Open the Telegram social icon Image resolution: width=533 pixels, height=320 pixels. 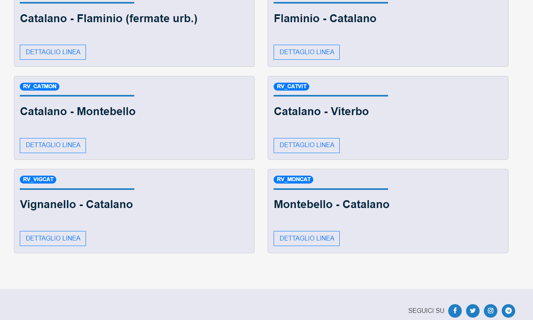[x=508, y=311]
